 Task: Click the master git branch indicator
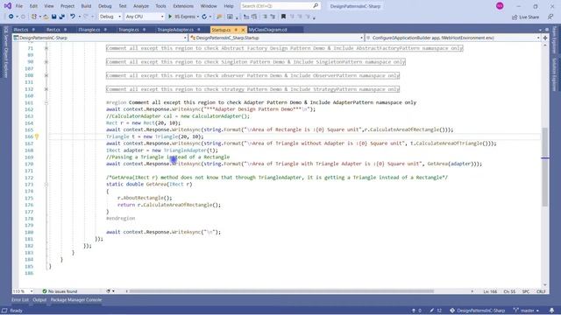526,311
